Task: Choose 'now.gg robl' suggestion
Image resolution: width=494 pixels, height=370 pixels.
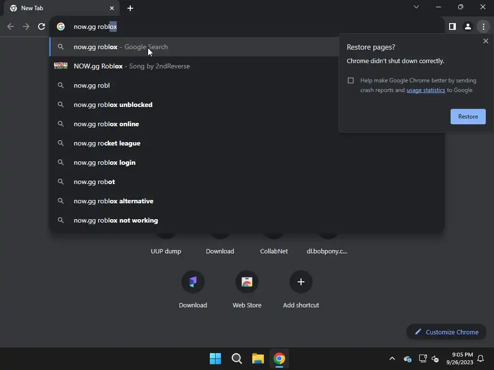Action: click(194, 85)
